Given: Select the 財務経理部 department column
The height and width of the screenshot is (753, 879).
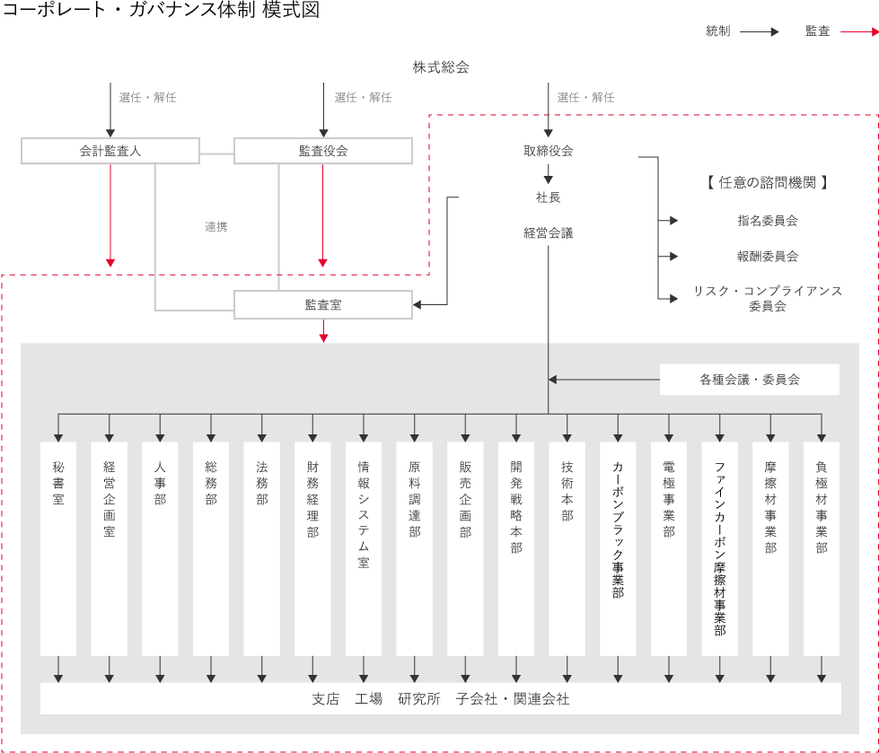Looking at the screenshot, I should click(312, 547).
